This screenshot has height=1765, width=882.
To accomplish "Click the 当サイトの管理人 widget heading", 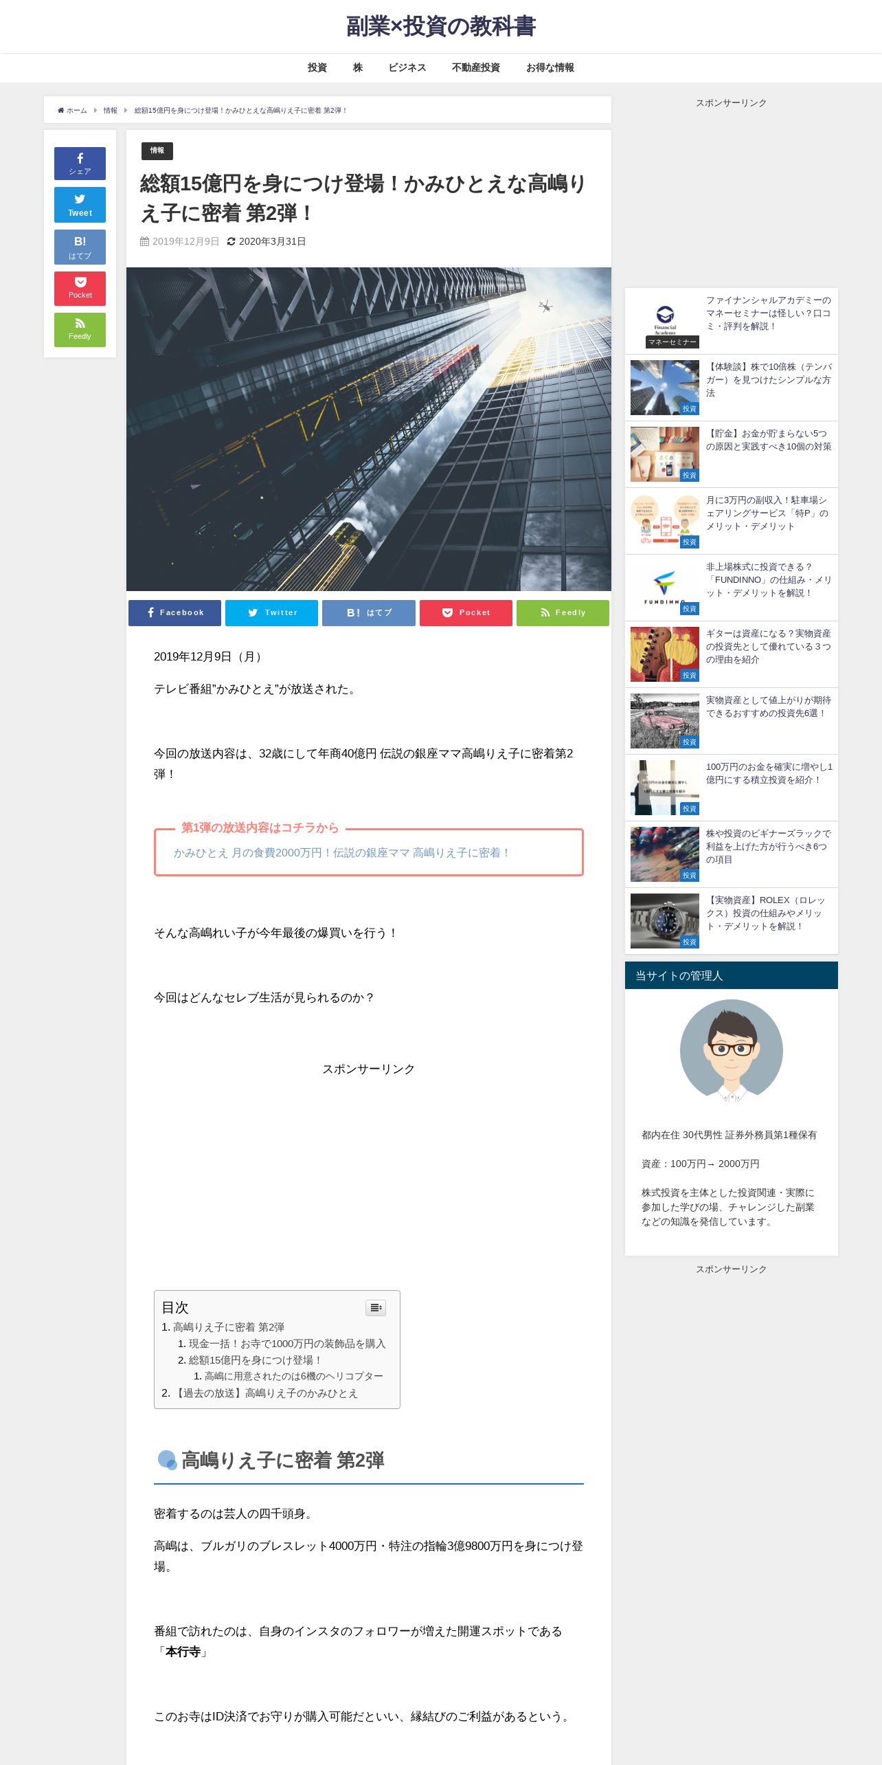I will pyautogui.click(x=732, y=975).
